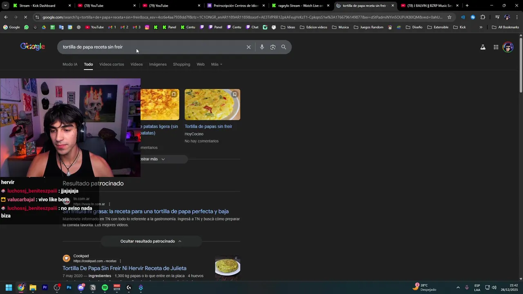The image size is (523, 294).
Task: Open the Tortilla de papas sin freír thumbnail
Action: (x=212, y=105)
